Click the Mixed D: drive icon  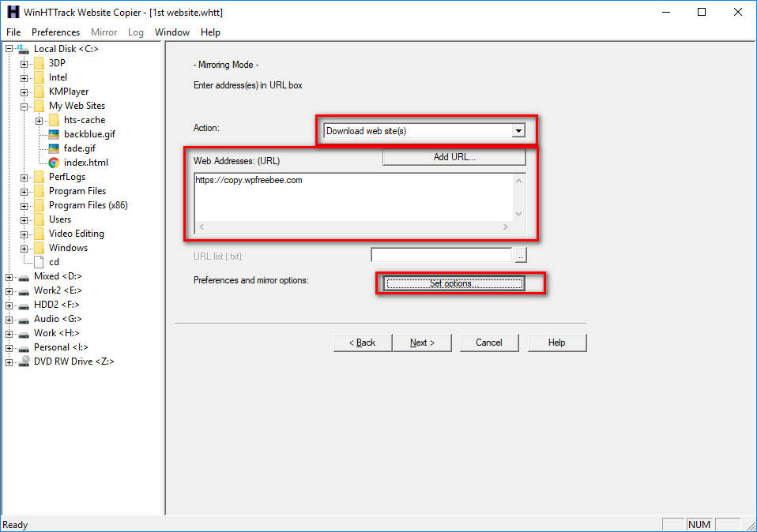coord(24,277)
